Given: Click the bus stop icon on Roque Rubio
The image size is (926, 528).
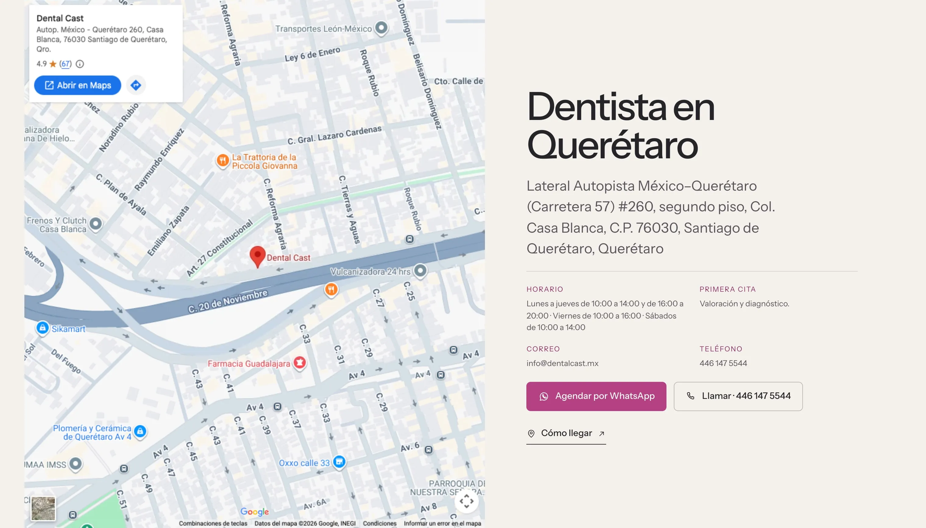Looking at the screenshot, I should point(409,239).
